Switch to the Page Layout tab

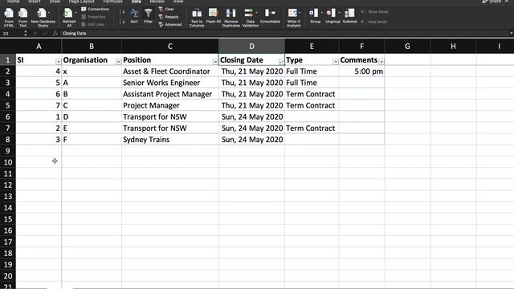(81, 2)
